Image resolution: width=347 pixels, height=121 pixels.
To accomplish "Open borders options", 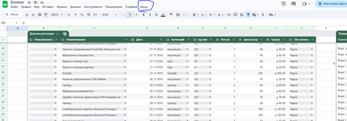I will tap(178, 15).
